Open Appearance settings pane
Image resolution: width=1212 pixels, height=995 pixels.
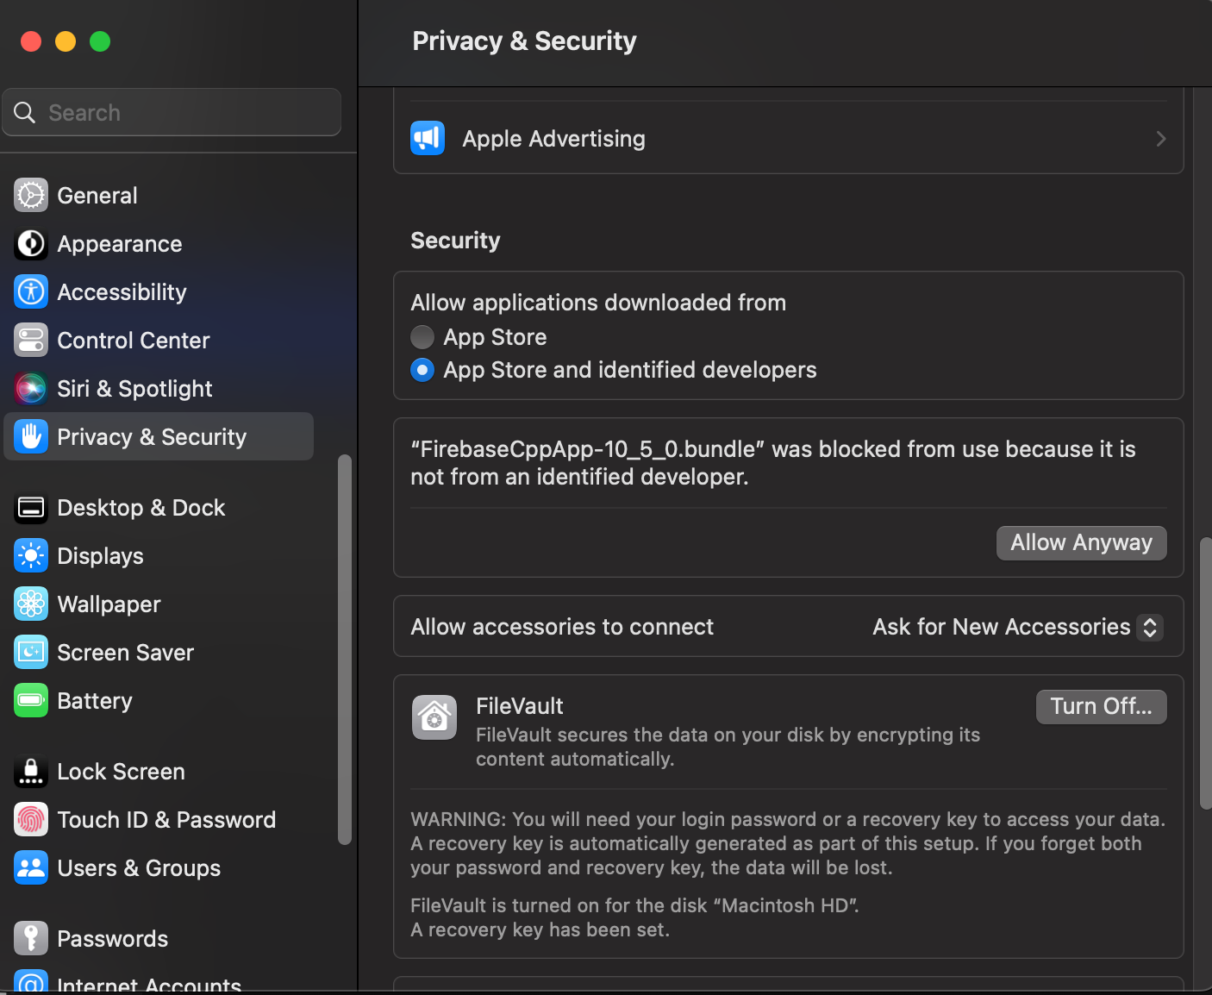click(159, 244)
